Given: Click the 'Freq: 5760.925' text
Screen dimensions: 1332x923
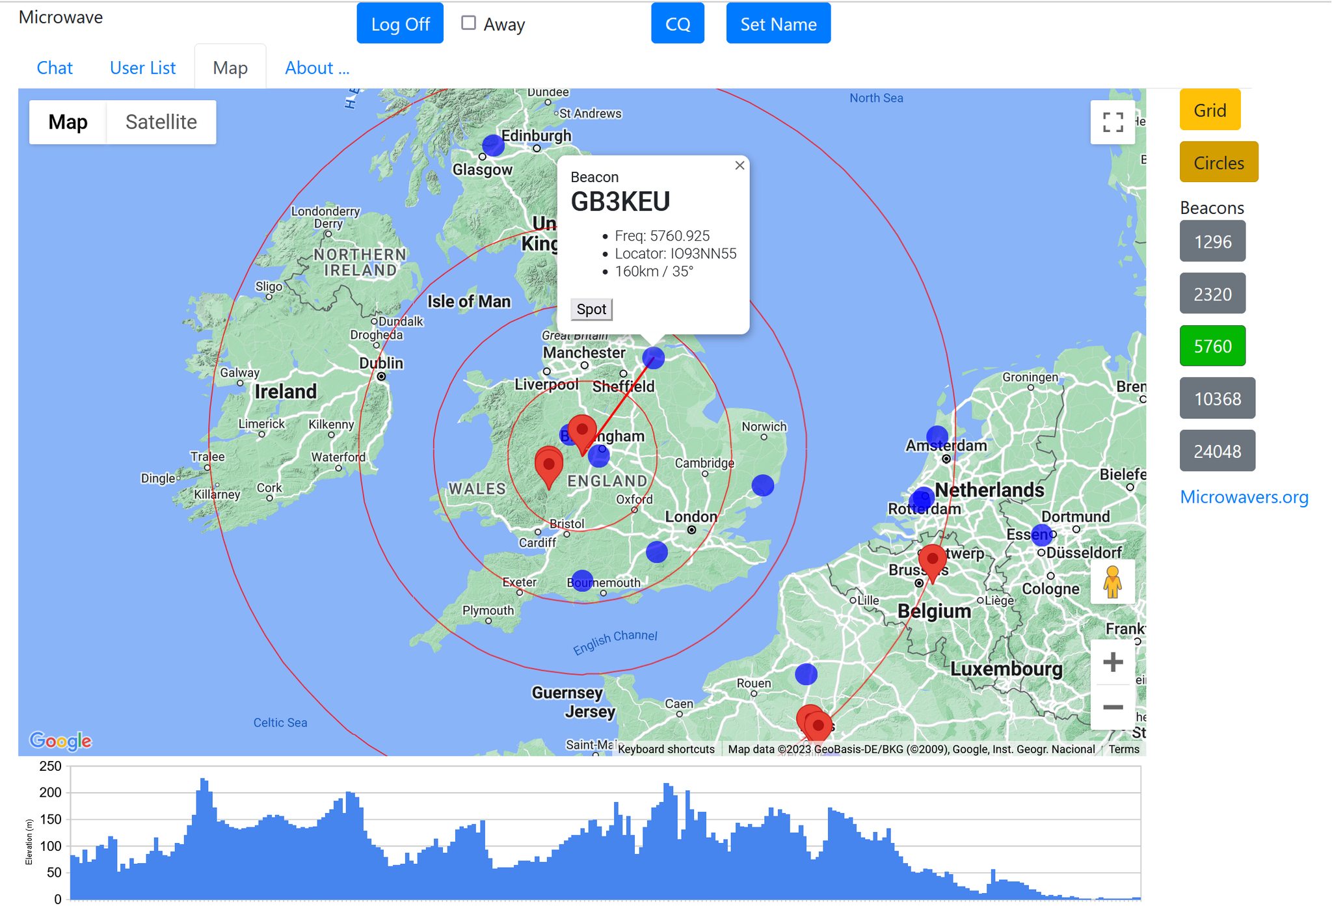Looking at the screenshot, I should click(x=662, y=235).
